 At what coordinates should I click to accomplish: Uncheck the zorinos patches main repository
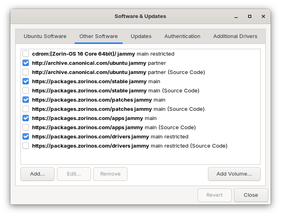pos(26,100)
